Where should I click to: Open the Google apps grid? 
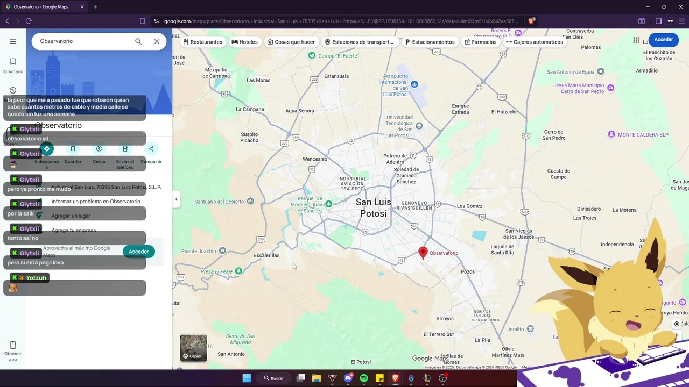point(636,40)
